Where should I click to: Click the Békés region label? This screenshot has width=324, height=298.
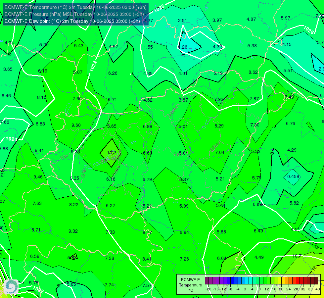(x=215, y=146)
